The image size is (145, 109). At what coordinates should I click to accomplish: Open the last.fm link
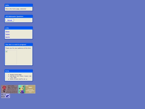click(x=8, y=37)
